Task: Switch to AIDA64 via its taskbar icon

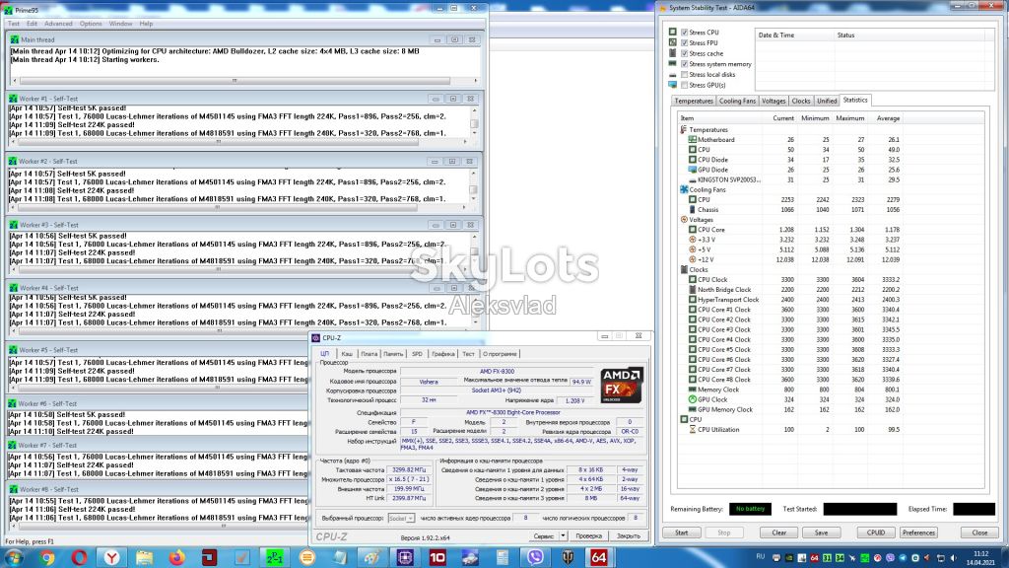Action: pos(598,557)
